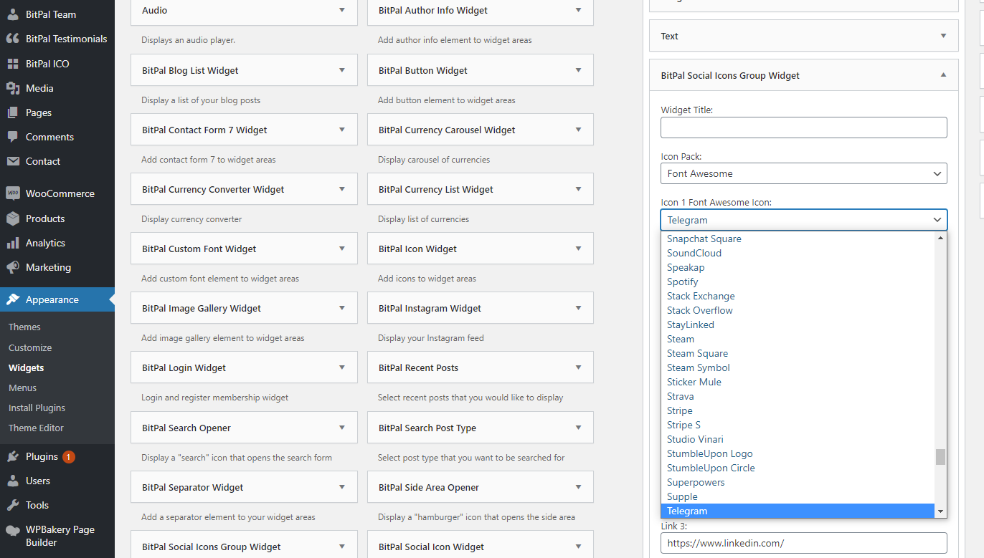Screen dimensions: 984x558
Task: Select StayLinked from the icon list
Action: coord(798,324)
